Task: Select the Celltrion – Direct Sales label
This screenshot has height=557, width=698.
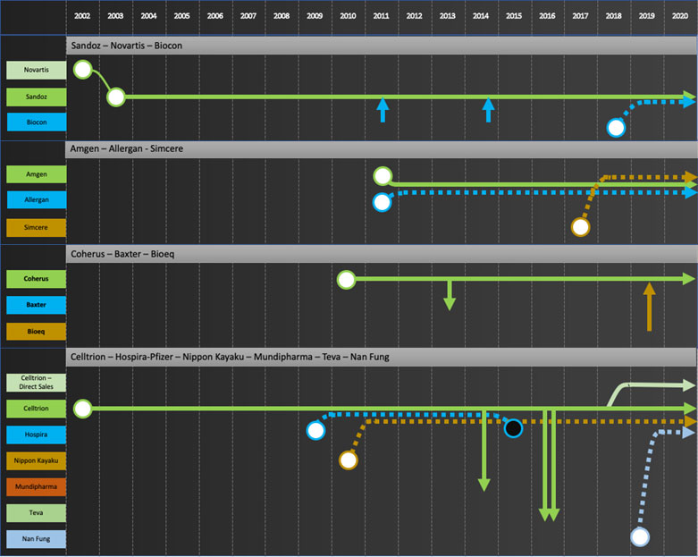Action: click(x=37, y=383)
